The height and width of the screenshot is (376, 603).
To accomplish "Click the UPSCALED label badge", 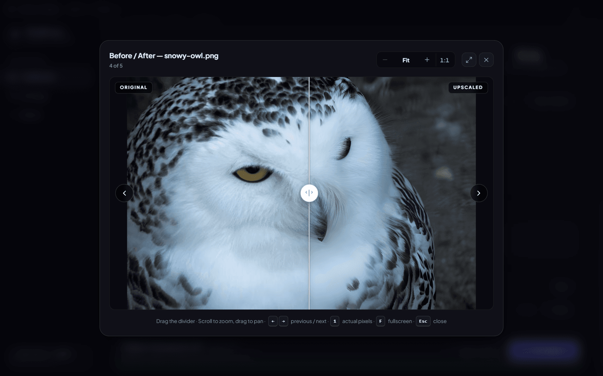I will point(468,87).
